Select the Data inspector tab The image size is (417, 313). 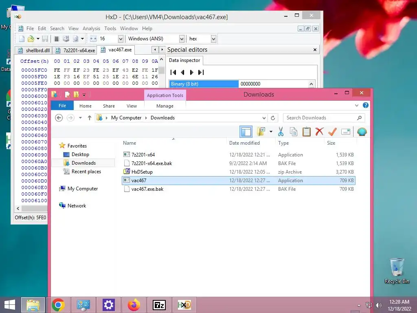pyautogui.click(x=184, y=60)
